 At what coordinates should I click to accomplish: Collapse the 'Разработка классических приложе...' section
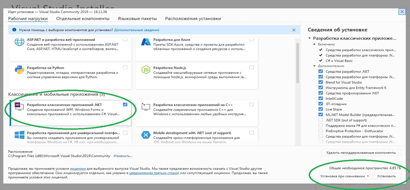[309, 38]
